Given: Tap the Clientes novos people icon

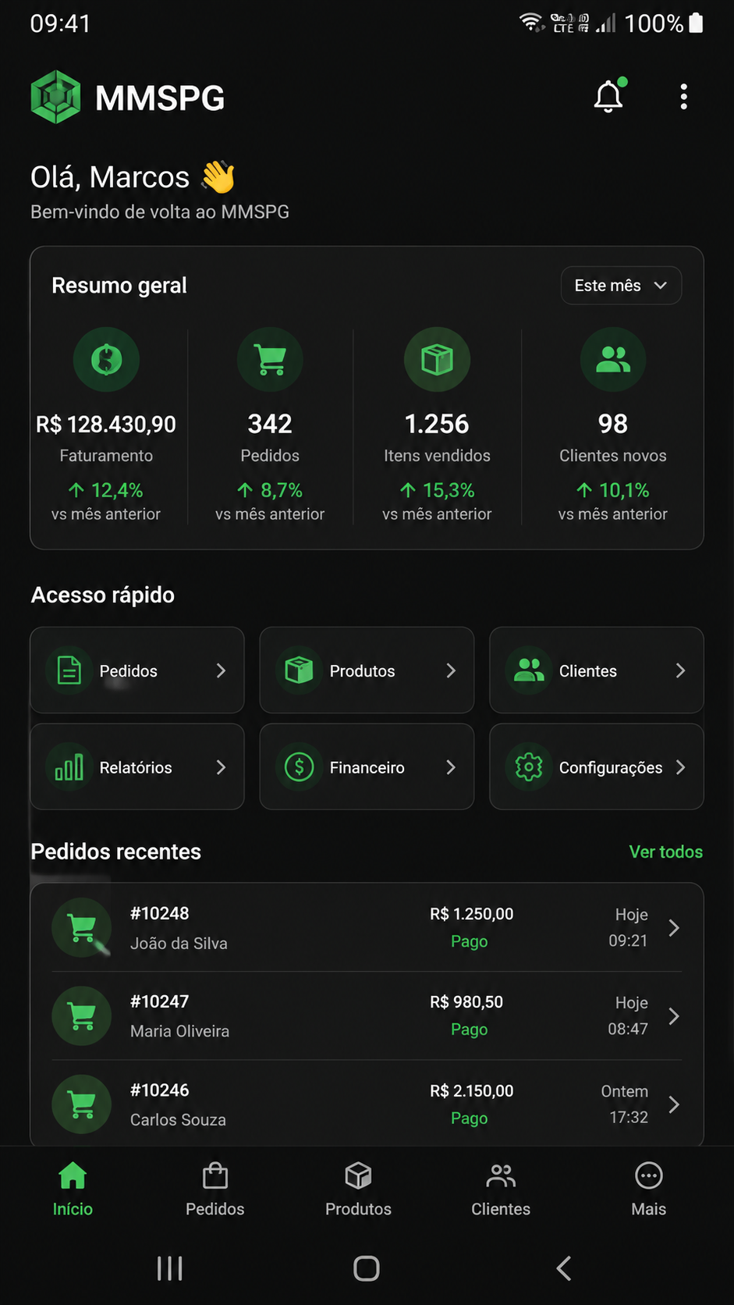Looking at the screenshot, I should click(x=613, y=360).
